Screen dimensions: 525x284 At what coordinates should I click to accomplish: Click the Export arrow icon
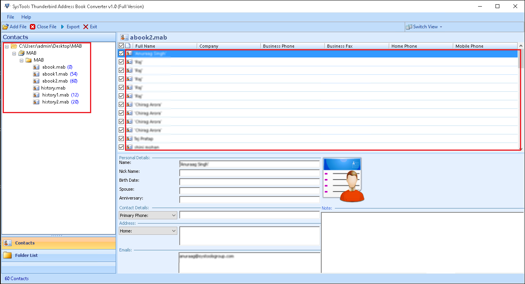click(62, 27)
